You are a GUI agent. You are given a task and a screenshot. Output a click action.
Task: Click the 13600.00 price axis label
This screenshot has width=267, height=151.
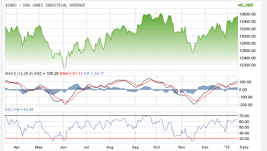tap(247, 14)
